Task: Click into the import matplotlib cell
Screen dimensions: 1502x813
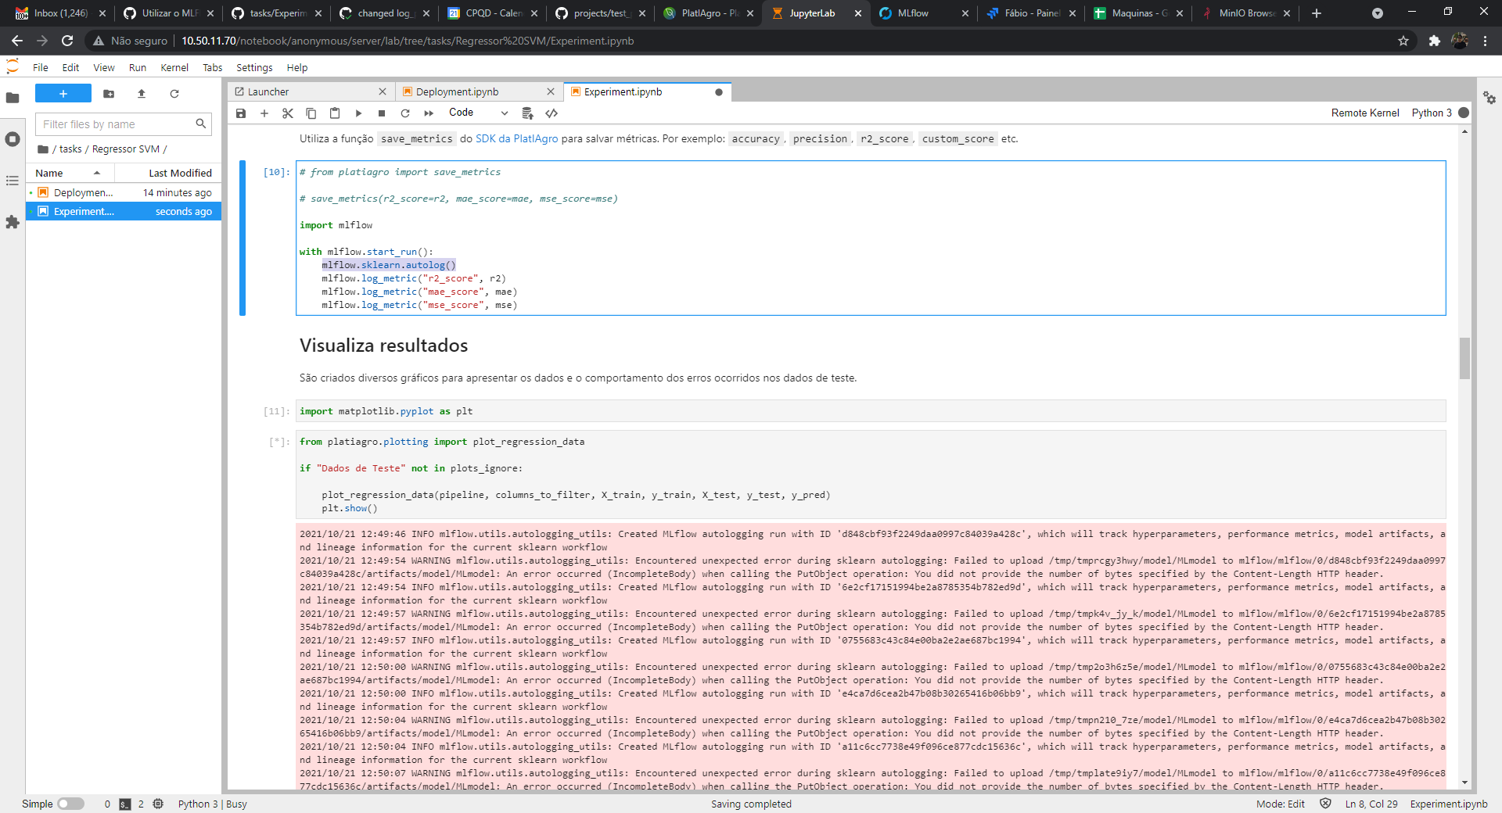Action: coord(871,411)
